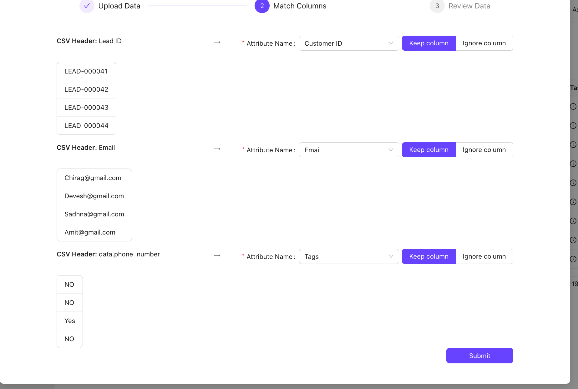Submit the column mapping
This screenshot has height=389, width=578.
[x=479, y=356]
